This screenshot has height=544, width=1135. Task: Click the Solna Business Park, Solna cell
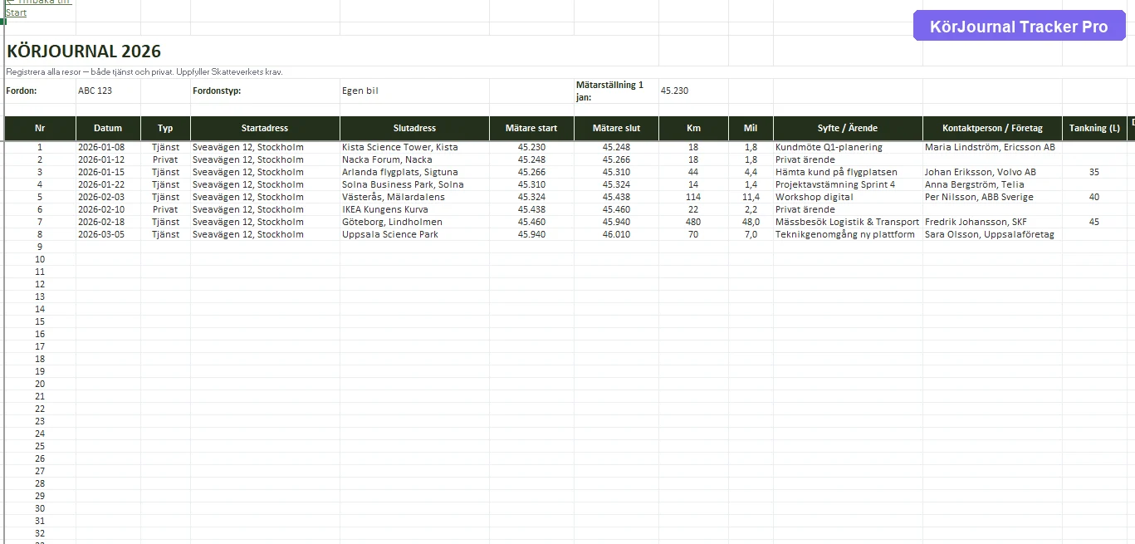click(x=414, y=184)
